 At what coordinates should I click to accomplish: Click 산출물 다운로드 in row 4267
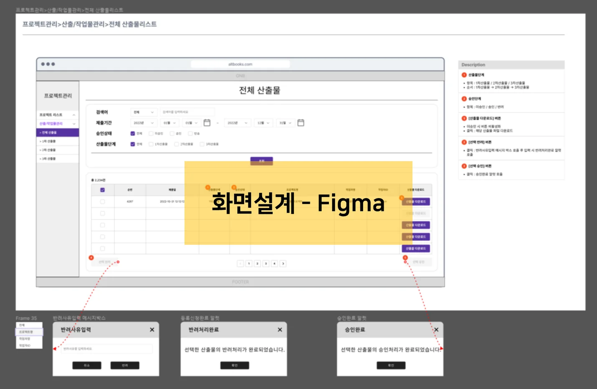point(415,202)
